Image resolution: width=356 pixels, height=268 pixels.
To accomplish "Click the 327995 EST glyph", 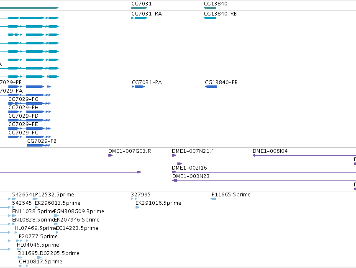I will (134, 199).
